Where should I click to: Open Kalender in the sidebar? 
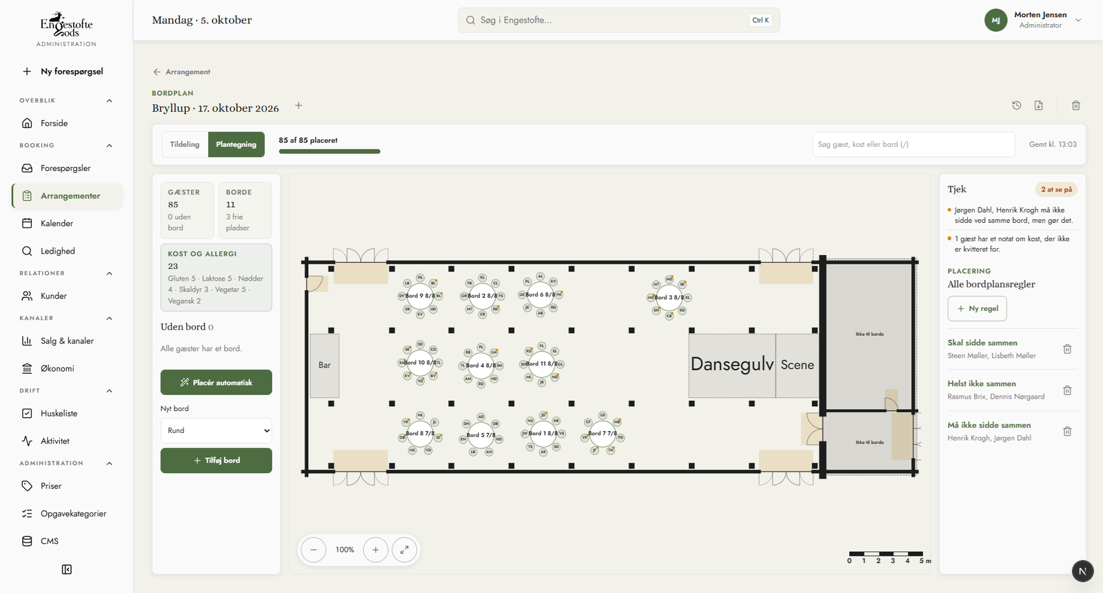click(67, 223)
